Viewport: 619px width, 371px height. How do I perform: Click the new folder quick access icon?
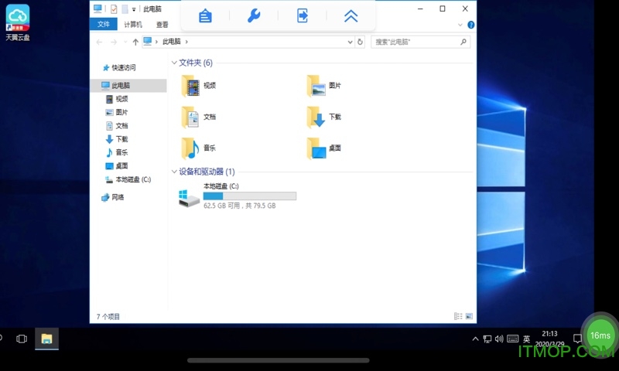coord(125,9)
